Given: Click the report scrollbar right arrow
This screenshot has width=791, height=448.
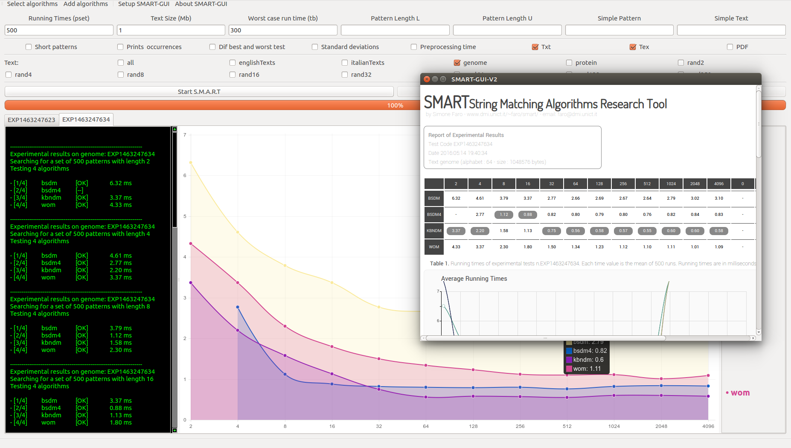Looking at the screenshot, I should tap(753, 338).
